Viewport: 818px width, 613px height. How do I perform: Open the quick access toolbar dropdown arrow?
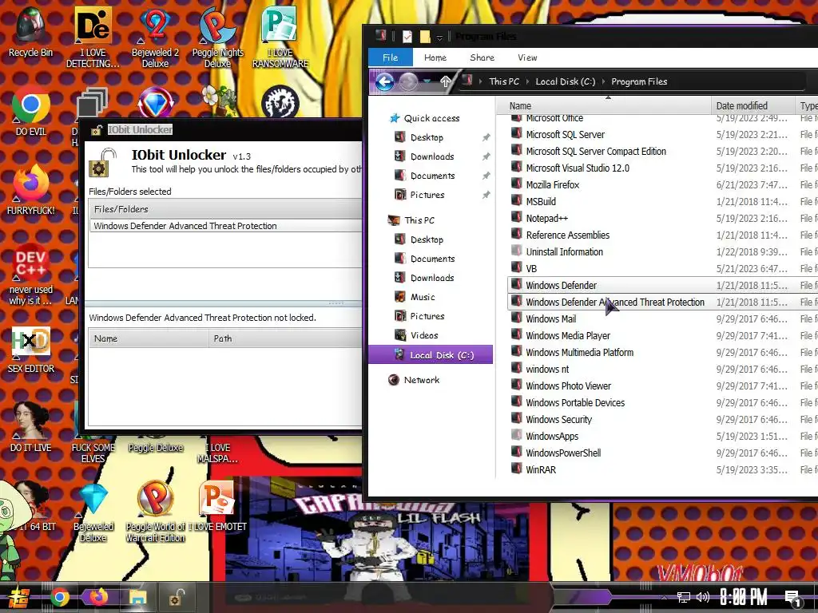click(440, 38)
